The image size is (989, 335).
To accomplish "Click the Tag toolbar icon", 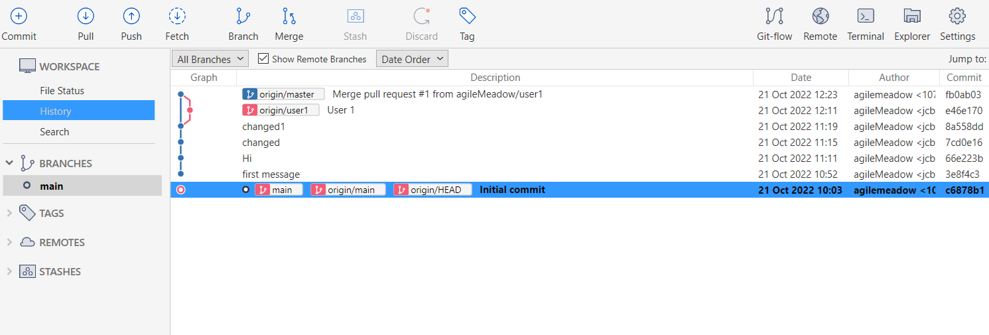I will pos(468,16).
